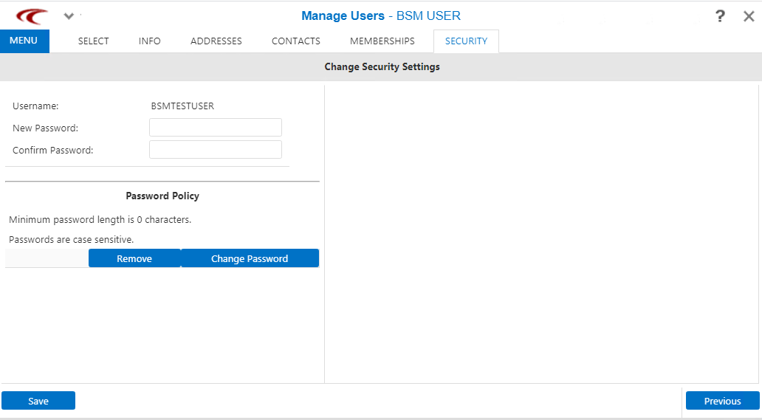Image resolution: width=762 pixels, height=420 pixels.
Task: Open the help question mark icon
Action: pyautogui.click(x=720, y=16)
